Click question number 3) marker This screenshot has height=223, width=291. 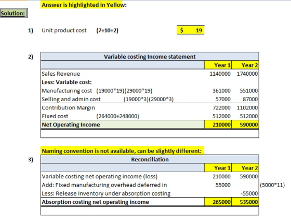(31, 160)
